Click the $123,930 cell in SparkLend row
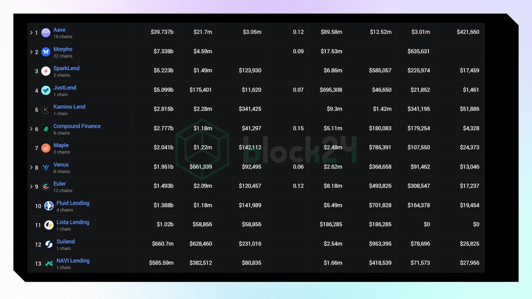 pos(250,71)
